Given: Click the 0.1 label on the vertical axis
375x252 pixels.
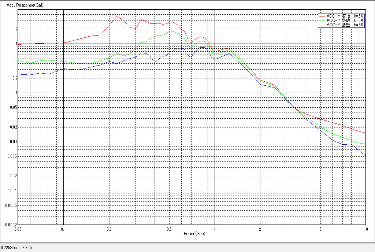Looking at the screenshot, I should click(14, 93).
